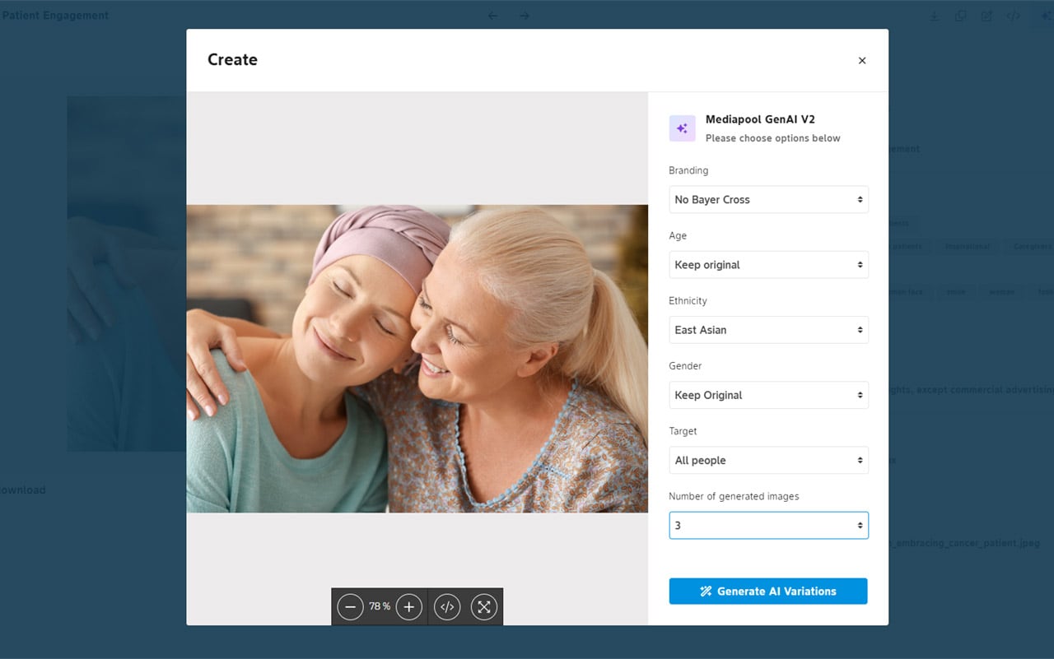
Task: Click the embed code icon in top bar
Action: coord(1014,16)
